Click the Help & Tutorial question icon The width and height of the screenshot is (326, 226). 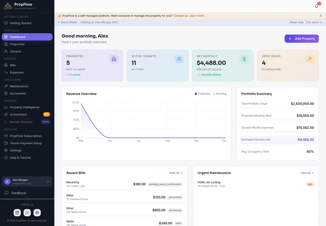click(x=6, y=157)
